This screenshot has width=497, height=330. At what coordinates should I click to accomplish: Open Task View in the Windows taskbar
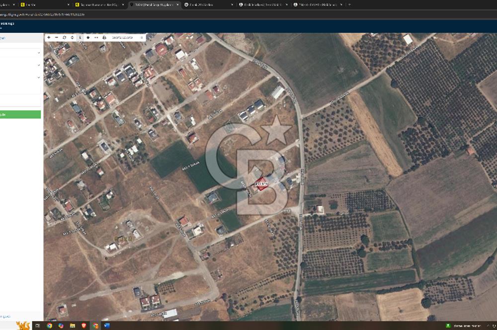(37, 326)
